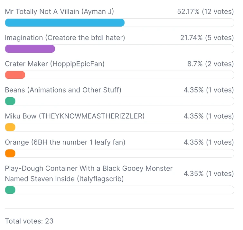This screenshot has width=243, height=230.
Task: Click the green Play-Dough Container result bar
Action: tap(10, 190)
